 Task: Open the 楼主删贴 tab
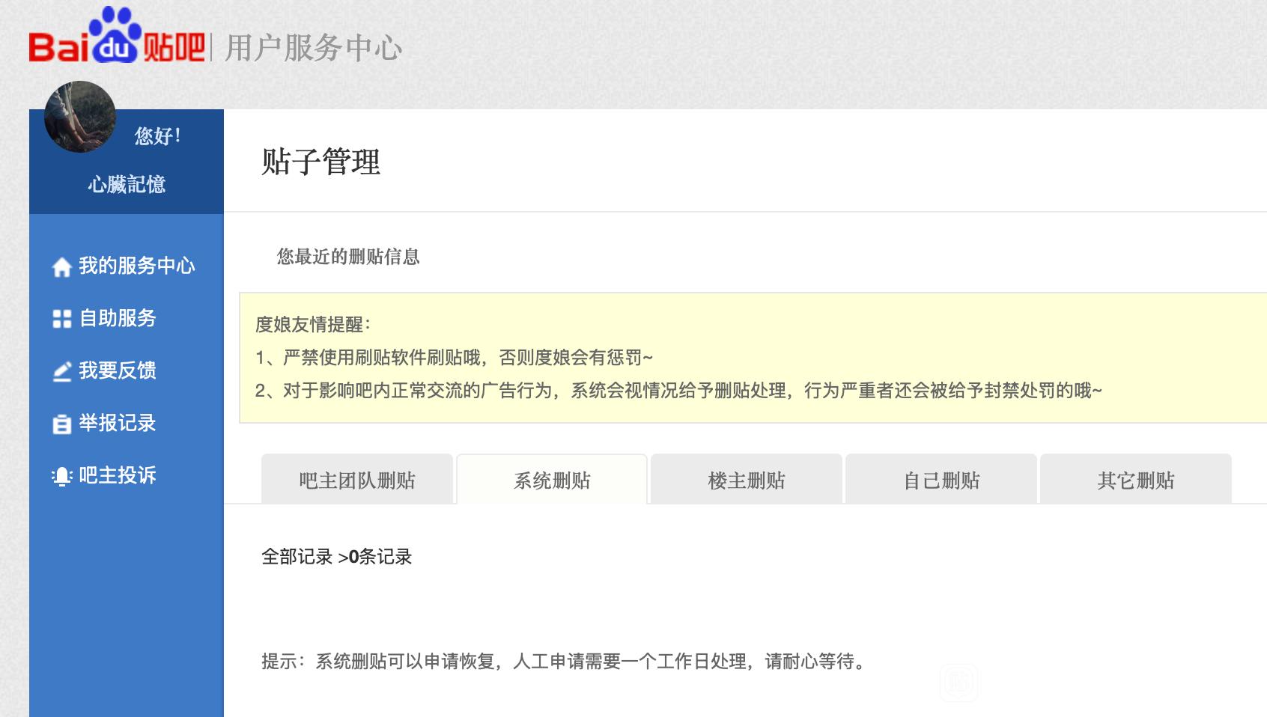coord(747,480)
